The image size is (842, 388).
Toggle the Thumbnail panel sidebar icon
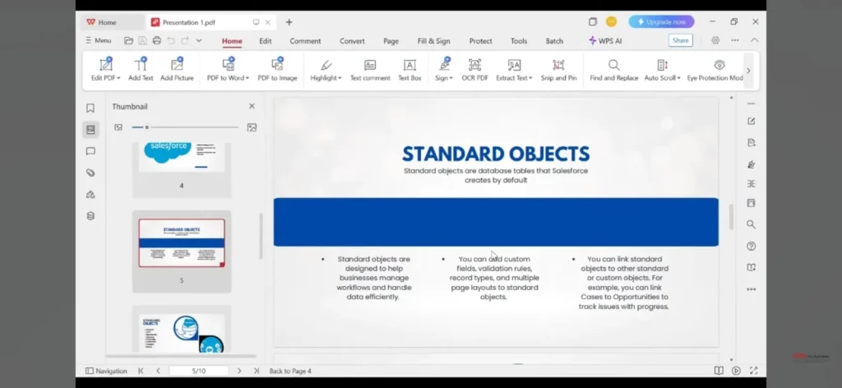click(x=90, y=129)
